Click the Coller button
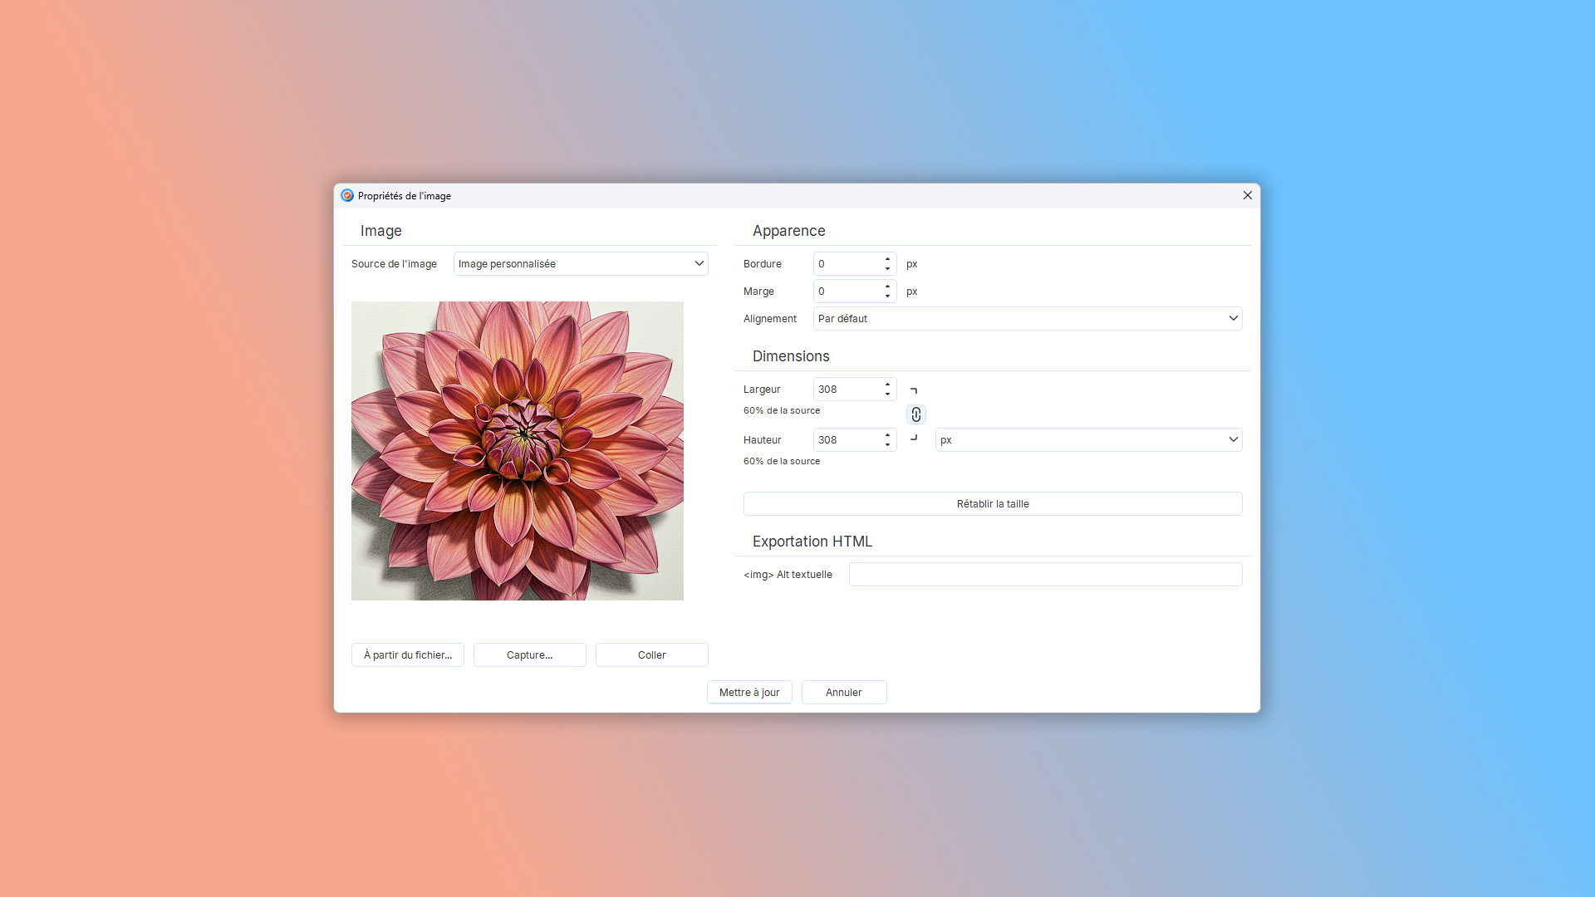The height and width of the screenshot is (897, 1595). click(x=651, y=655)
